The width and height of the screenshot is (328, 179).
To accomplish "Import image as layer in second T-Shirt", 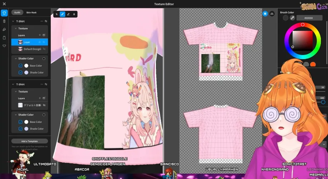I will point(44,98).
